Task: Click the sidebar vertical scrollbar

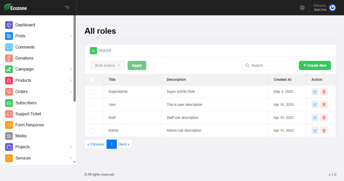Action: (x=75, y=58)
